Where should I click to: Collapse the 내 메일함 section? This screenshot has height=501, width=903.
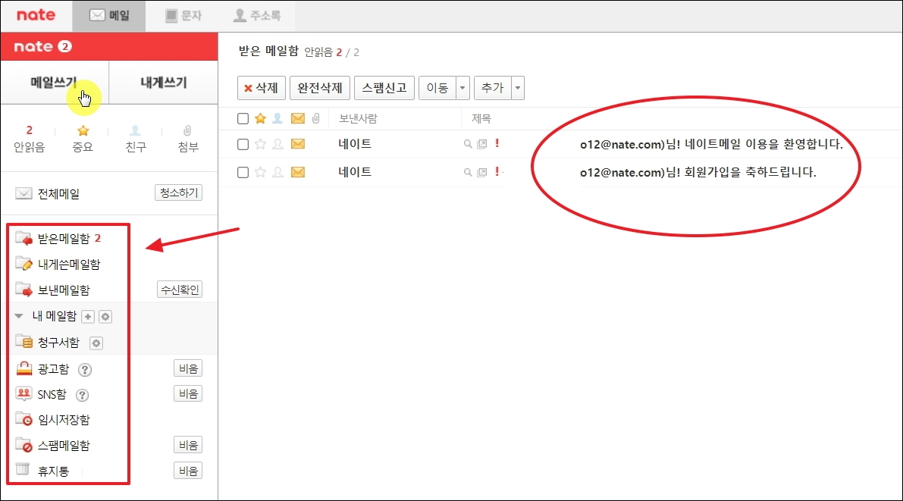click(18, 315)
